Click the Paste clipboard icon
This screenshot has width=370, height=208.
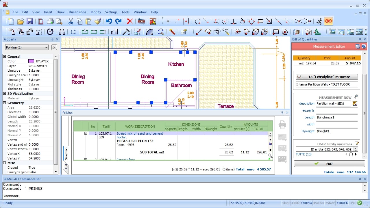(x=88, y=21)
